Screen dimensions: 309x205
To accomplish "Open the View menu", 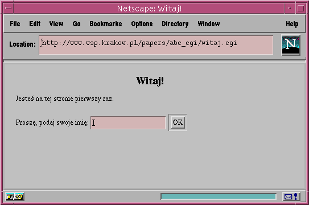I will point(56,24).
